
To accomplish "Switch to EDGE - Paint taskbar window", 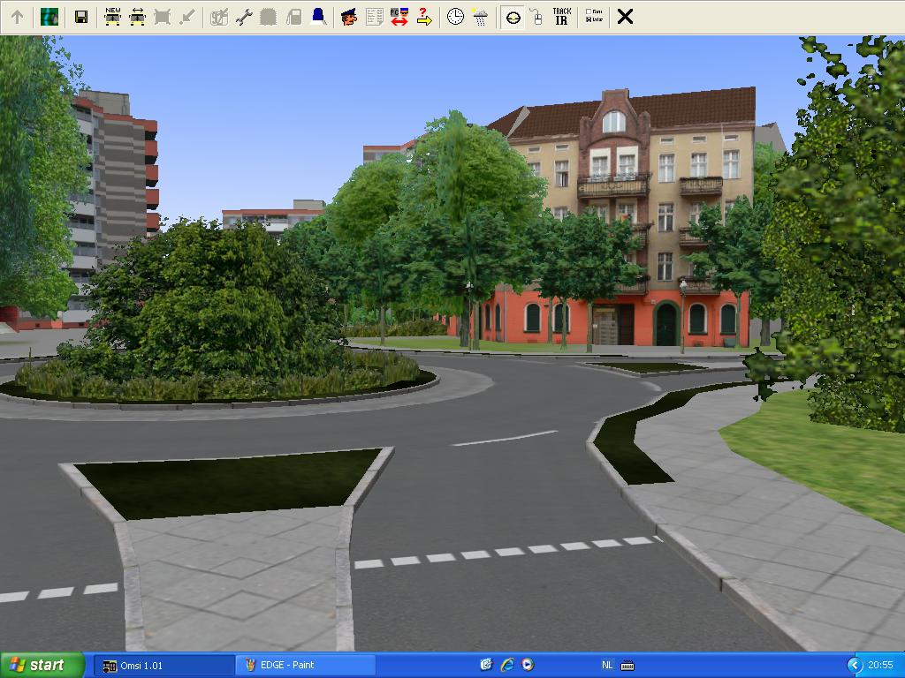I will click(x=305, y=665).
